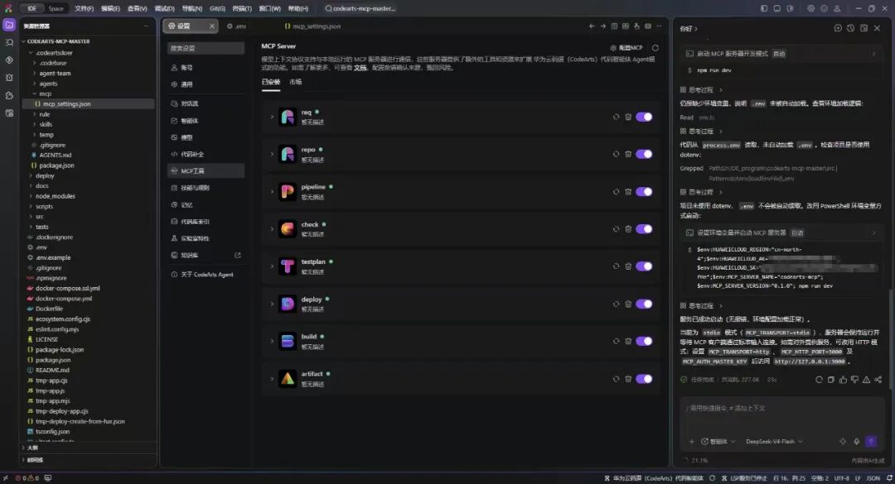Toggle the pipeline server switch
This screenshot has height=484, width=895.
(x=644, y=192)
